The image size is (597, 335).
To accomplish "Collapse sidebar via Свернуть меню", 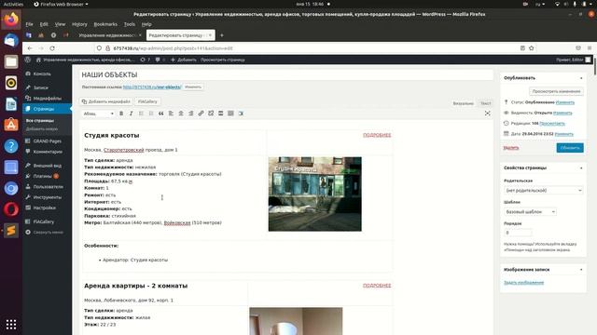I will (x=48, y=233).
